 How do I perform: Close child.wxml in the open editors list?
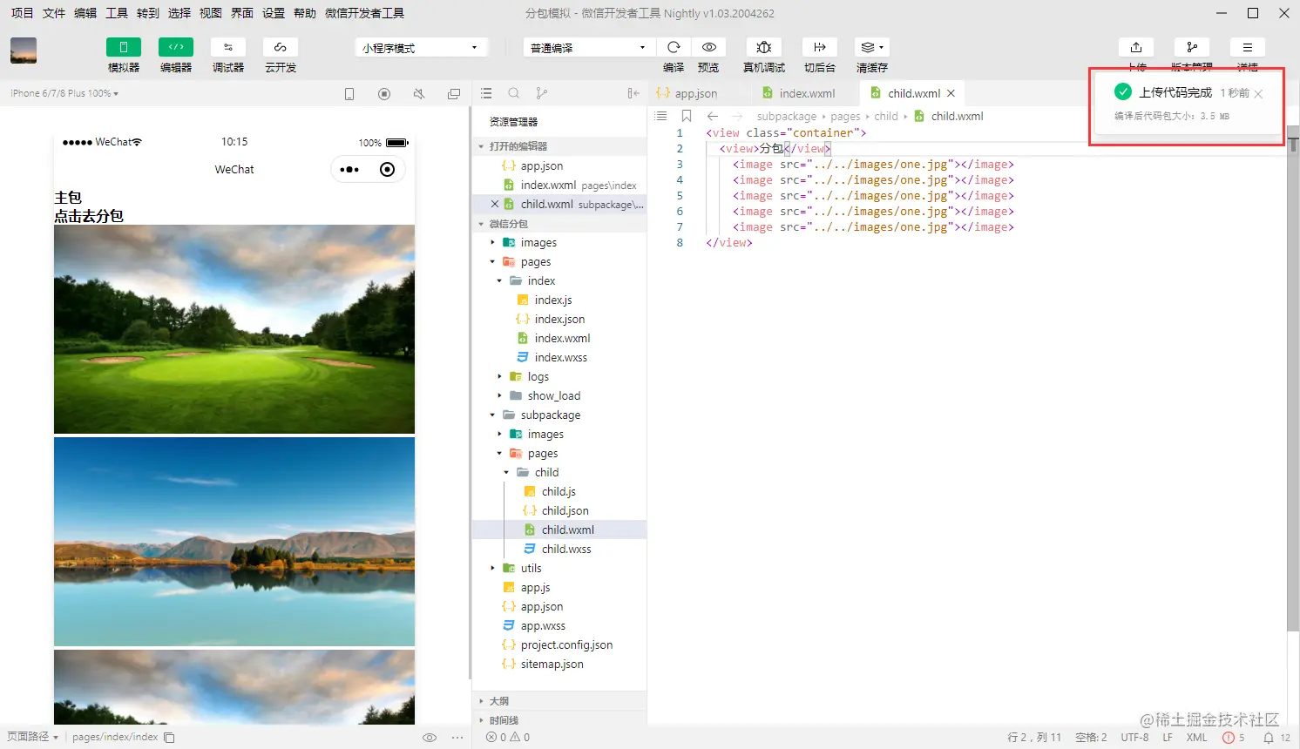[495, 205]
